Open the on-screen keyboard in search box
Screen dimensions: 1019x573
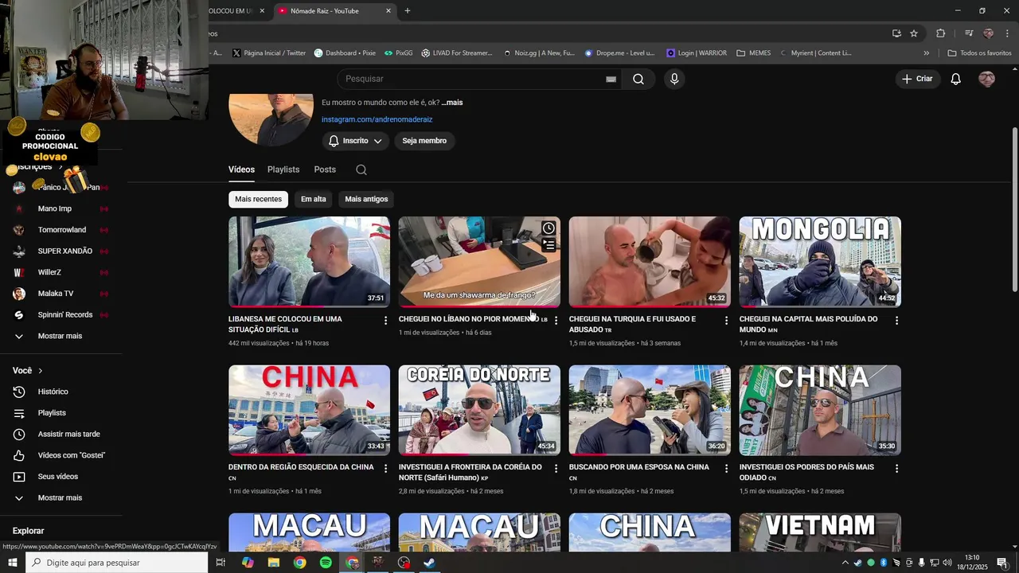click(611, 79)
